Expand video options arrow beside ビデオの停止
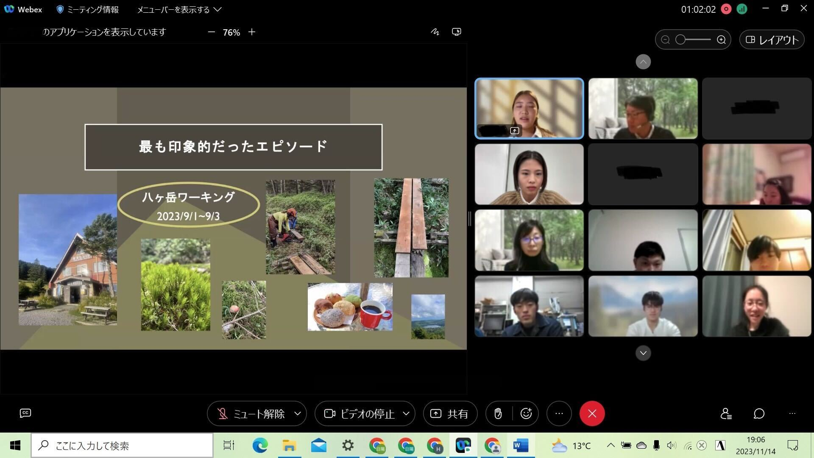The image size is (814, 458). (406, 413)
